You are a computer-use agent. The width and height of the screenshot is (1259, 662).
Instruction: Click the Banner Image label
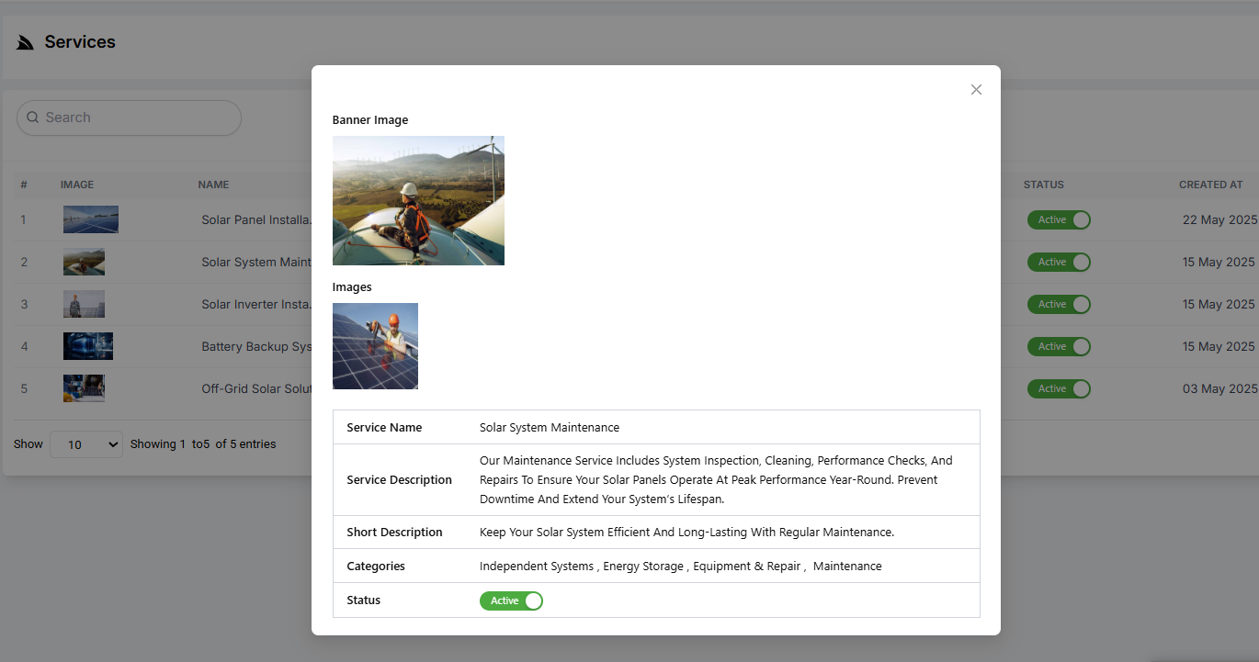pyautogui.click(x=370, y=120)
